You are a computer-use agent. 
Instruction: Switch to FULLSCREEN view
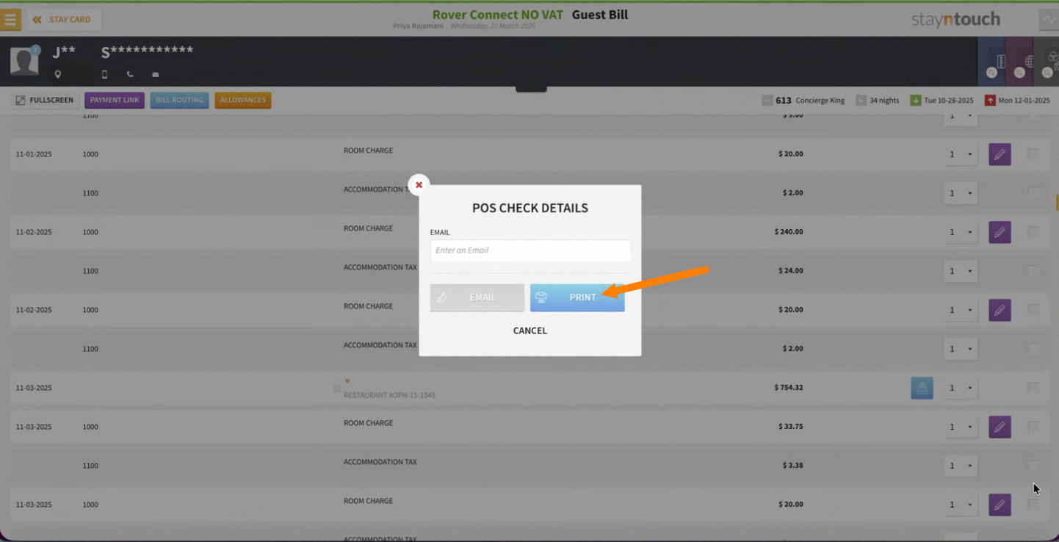[45, 101]
